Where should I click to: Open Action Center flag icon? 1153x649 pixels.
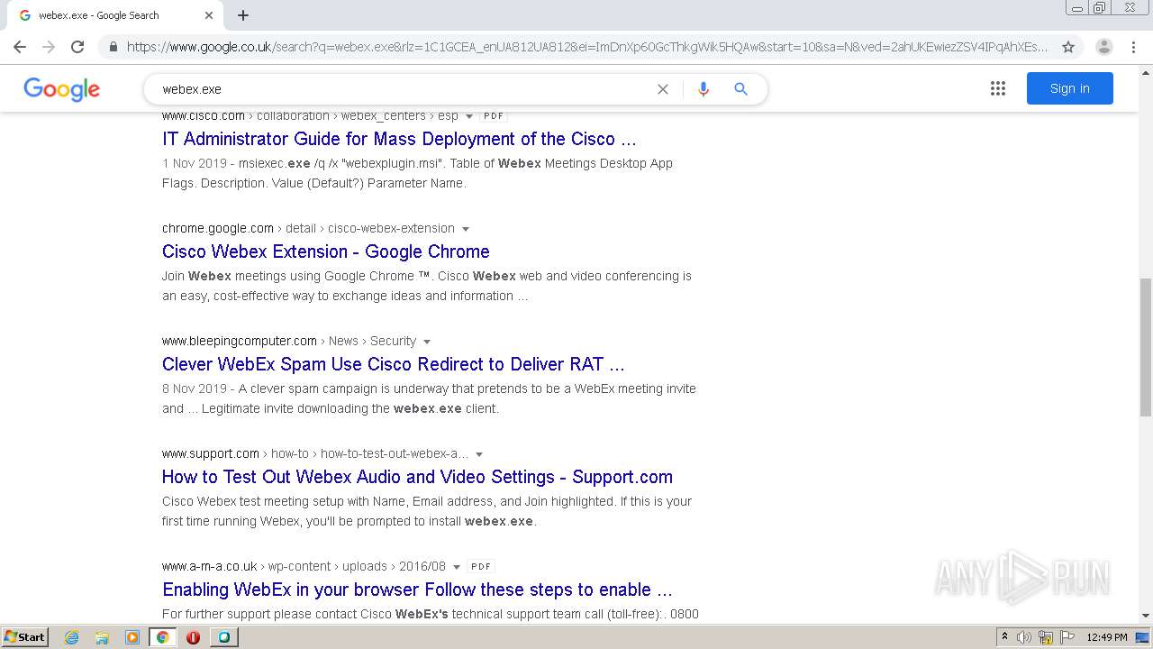[1067, 637]
